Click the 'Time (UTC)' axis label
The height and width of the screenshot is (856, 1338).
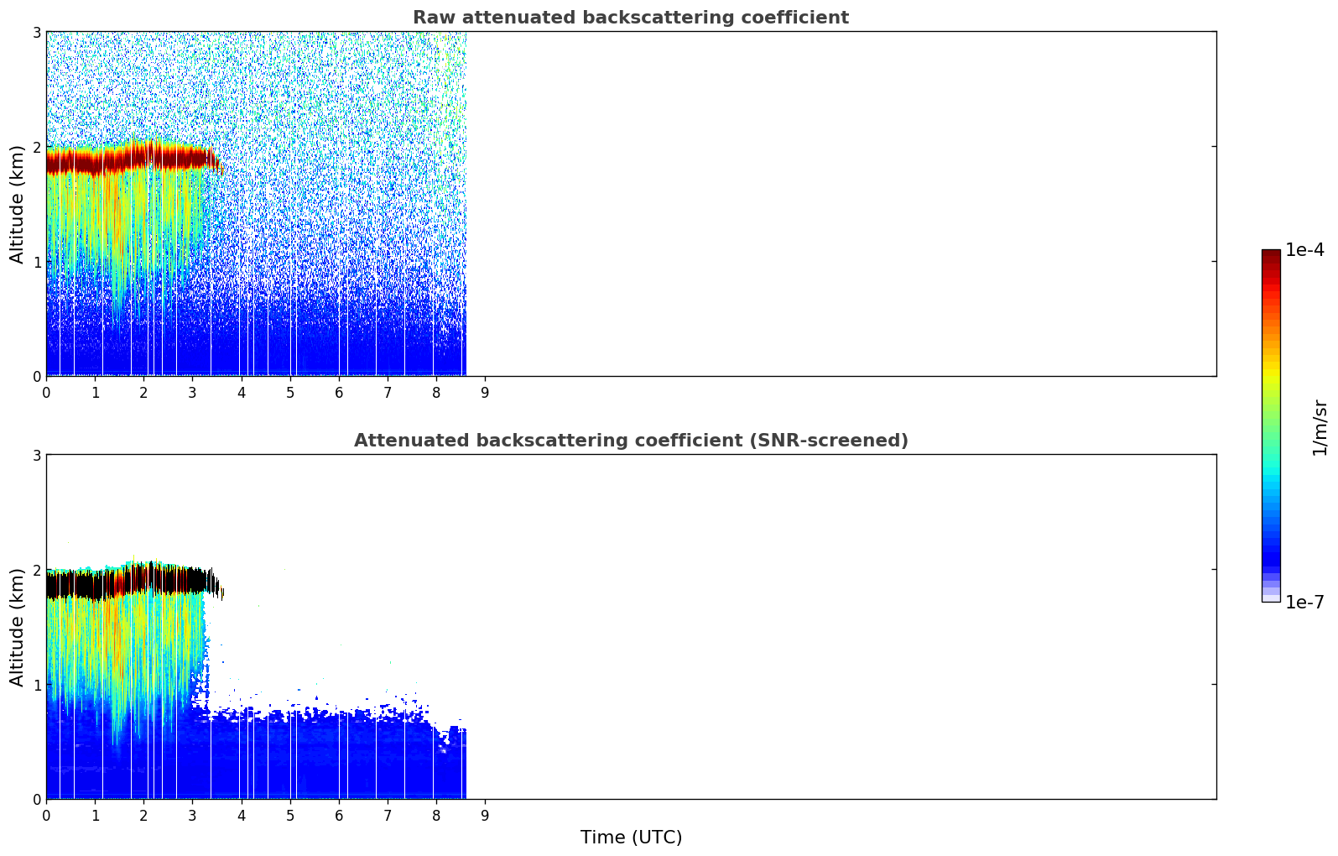[631, 838]
